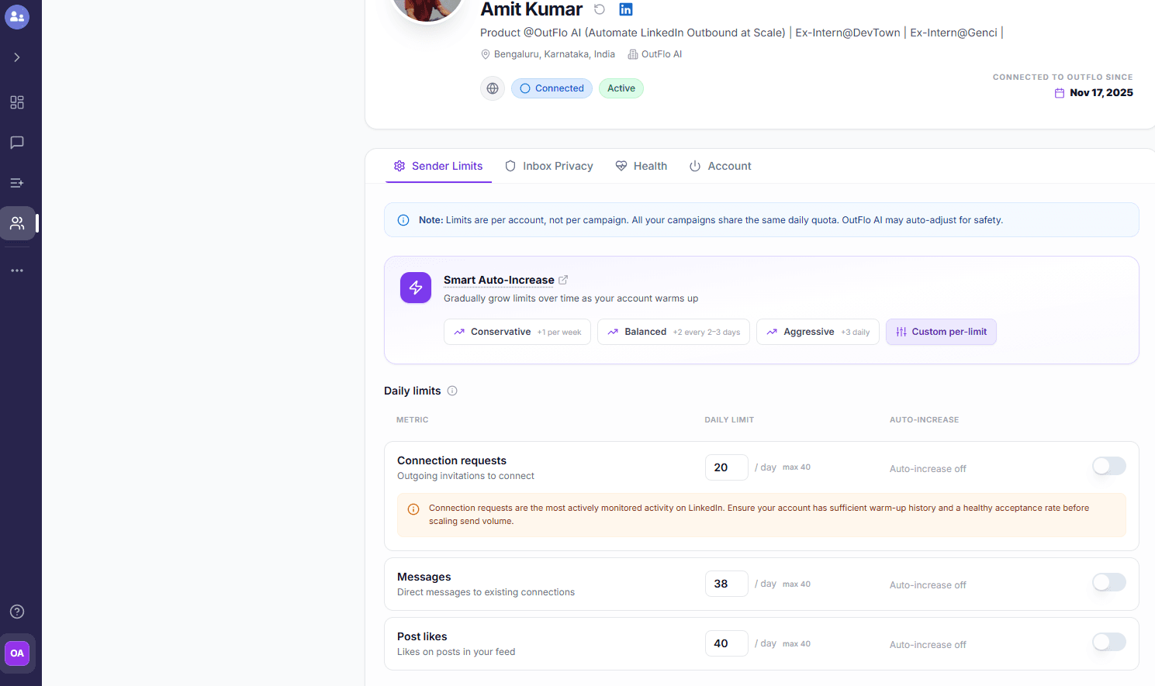Click the building icon next to OutFlo AI

(633, 54)
